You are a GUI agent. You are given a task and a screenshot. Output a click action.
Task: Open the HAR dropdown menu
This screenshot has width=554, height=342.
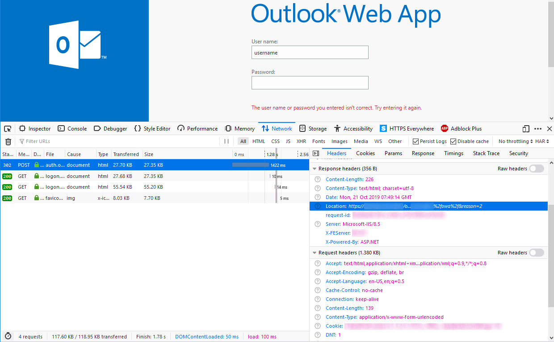tap(542, 141)
